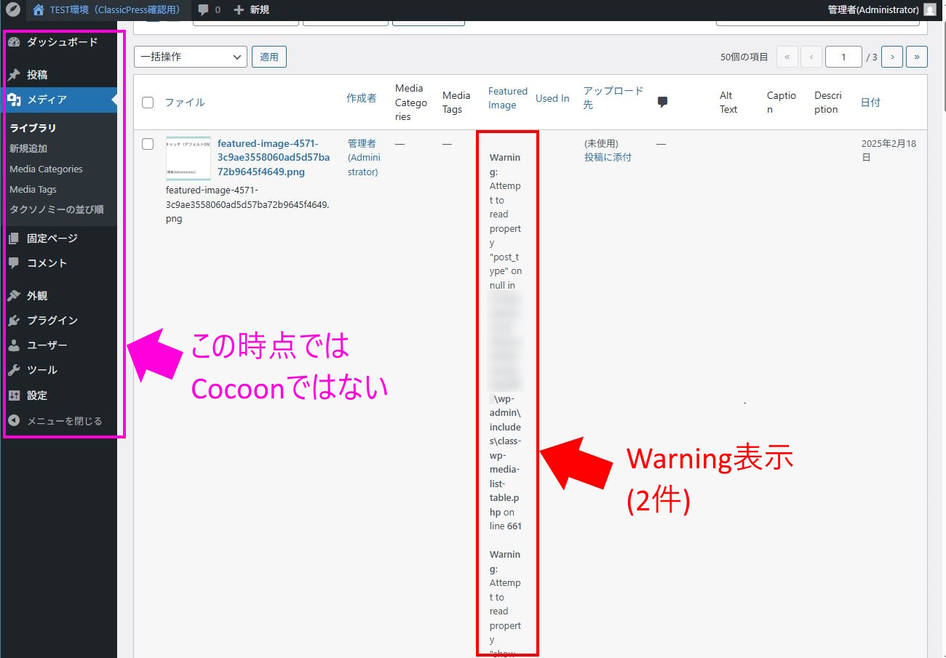Click the 新規 plus icon
946x658 pixels.
pos(239,10)
